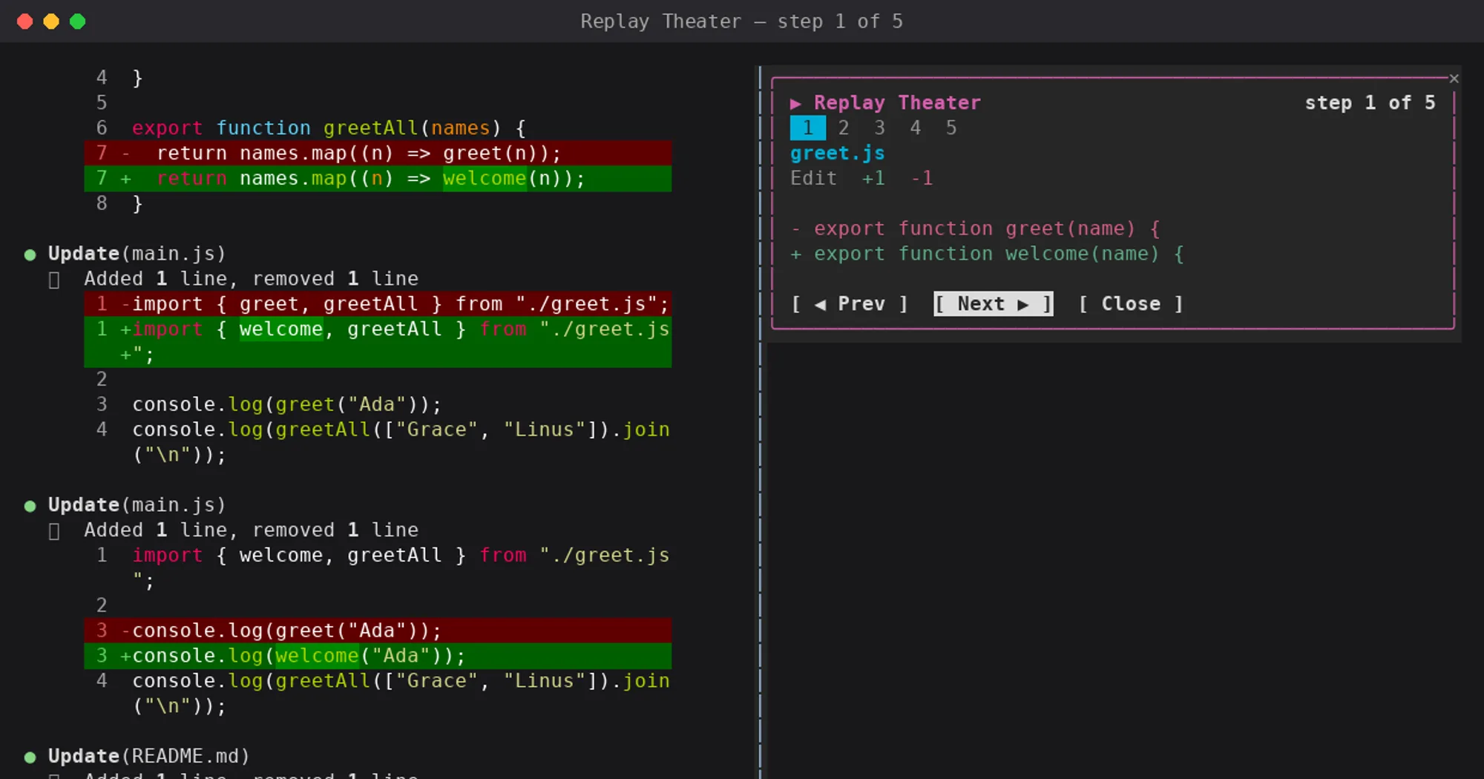Minimize the window with the yellow button
Viewport: 1484px width, 779px height.
pos(51,22)
